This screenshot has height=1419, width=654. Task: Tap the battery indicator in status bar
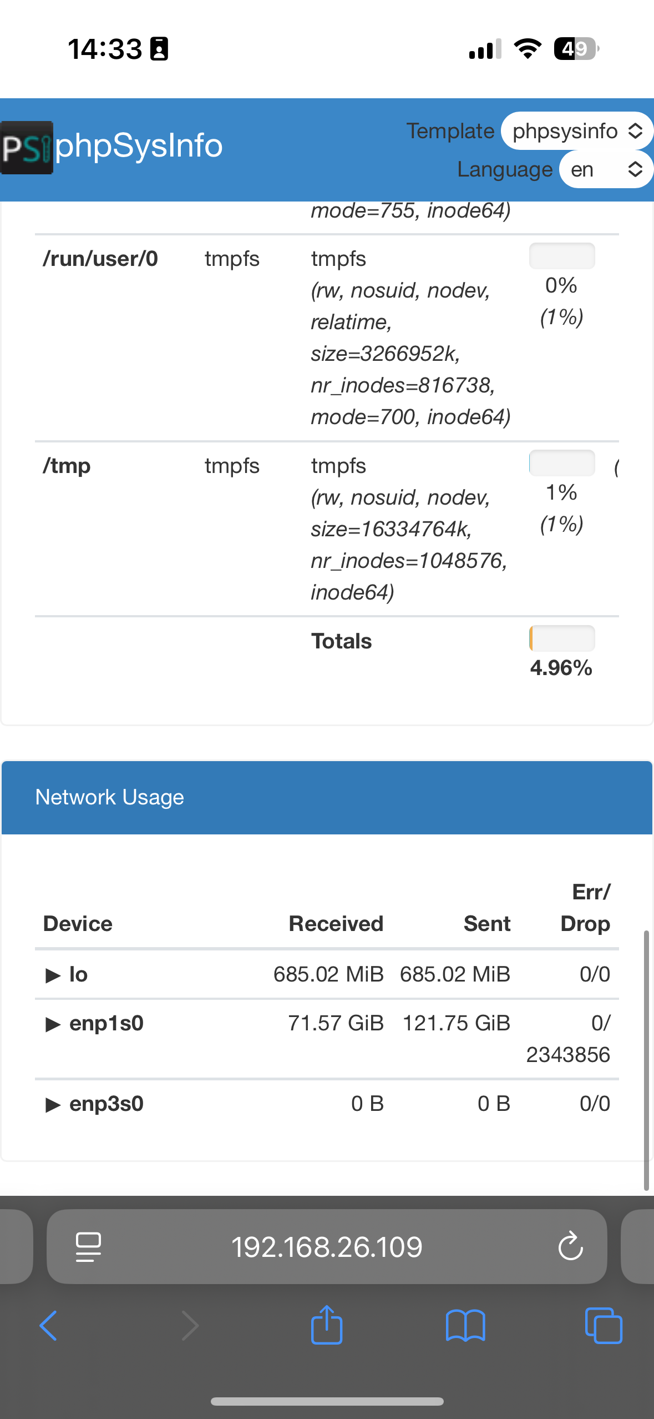coord(576,49)
